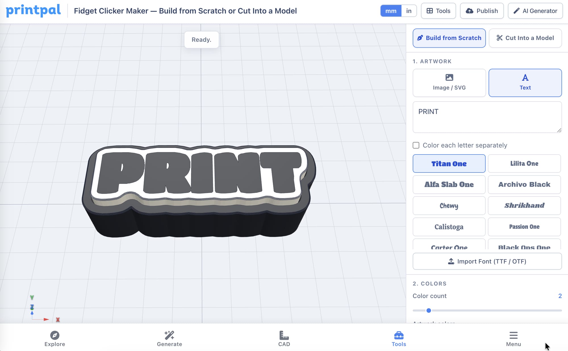Select the Calistoga font
568x351 pixels.
(449, 227)
